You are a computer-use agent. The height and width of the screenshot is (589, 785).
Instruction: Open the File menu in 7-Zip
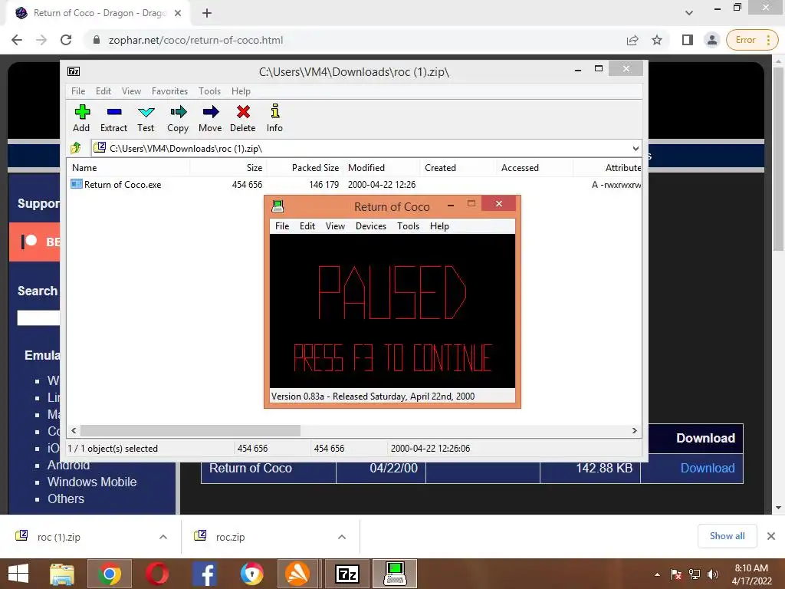tap(78, 91)
